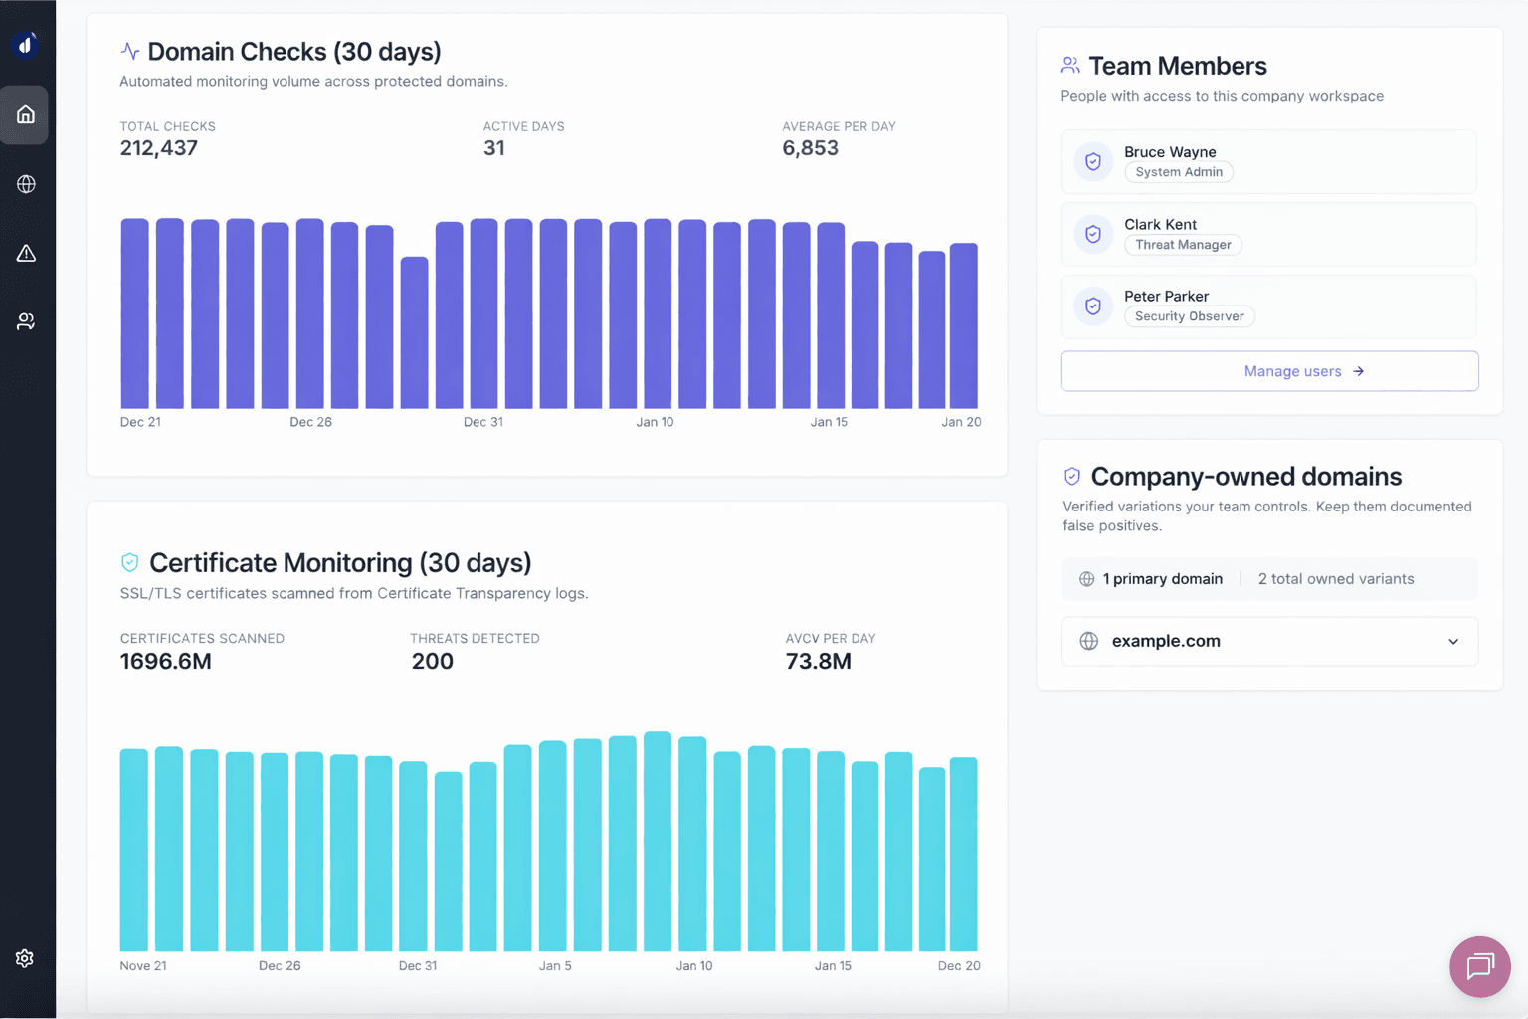1528x1019 pixels.
Task: Click the globe icon next to example.com
Action: [x=1090, y=641]
